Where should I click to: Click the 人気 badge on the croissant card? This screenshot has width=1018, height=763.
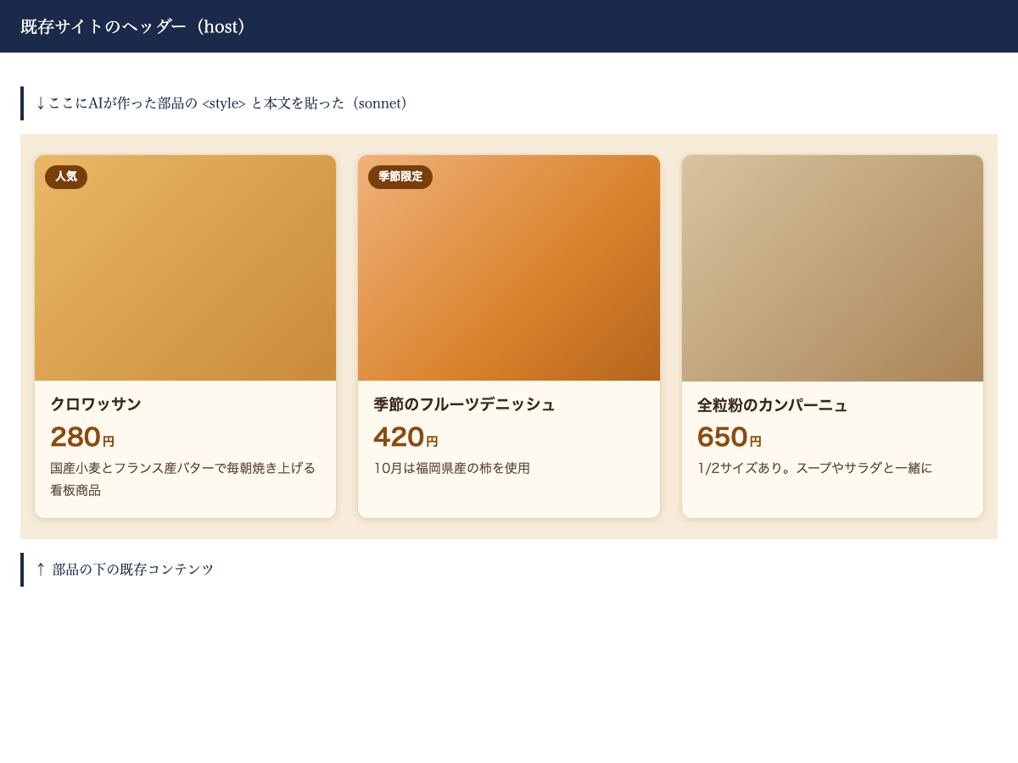[x=66, y=176]
